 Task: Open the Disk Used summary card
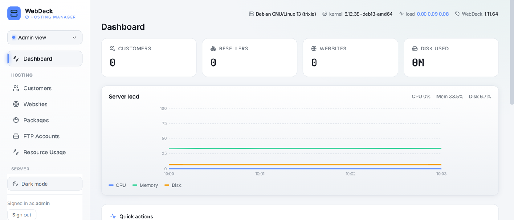(x=451, y=57)
